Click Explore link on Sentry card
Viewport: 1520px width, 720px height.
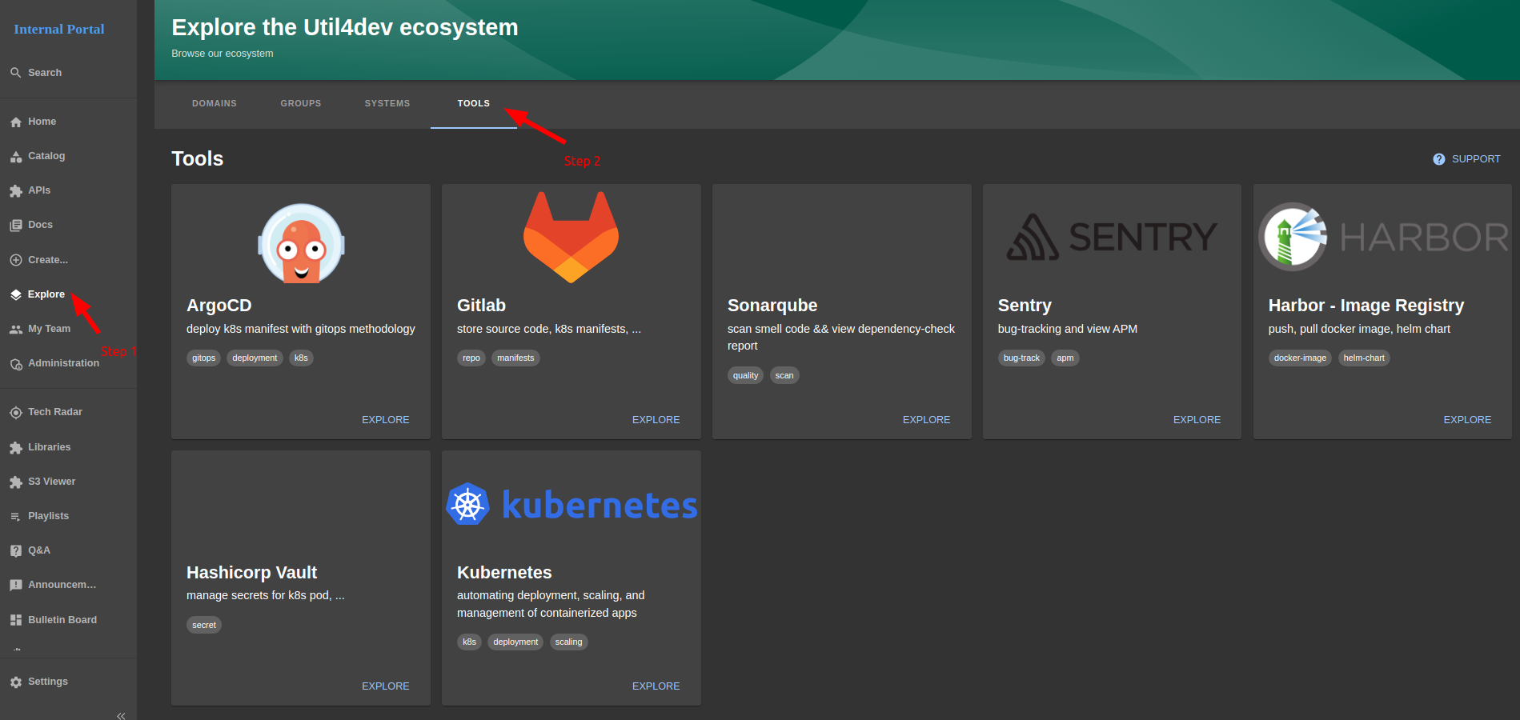click(1197, 420)
